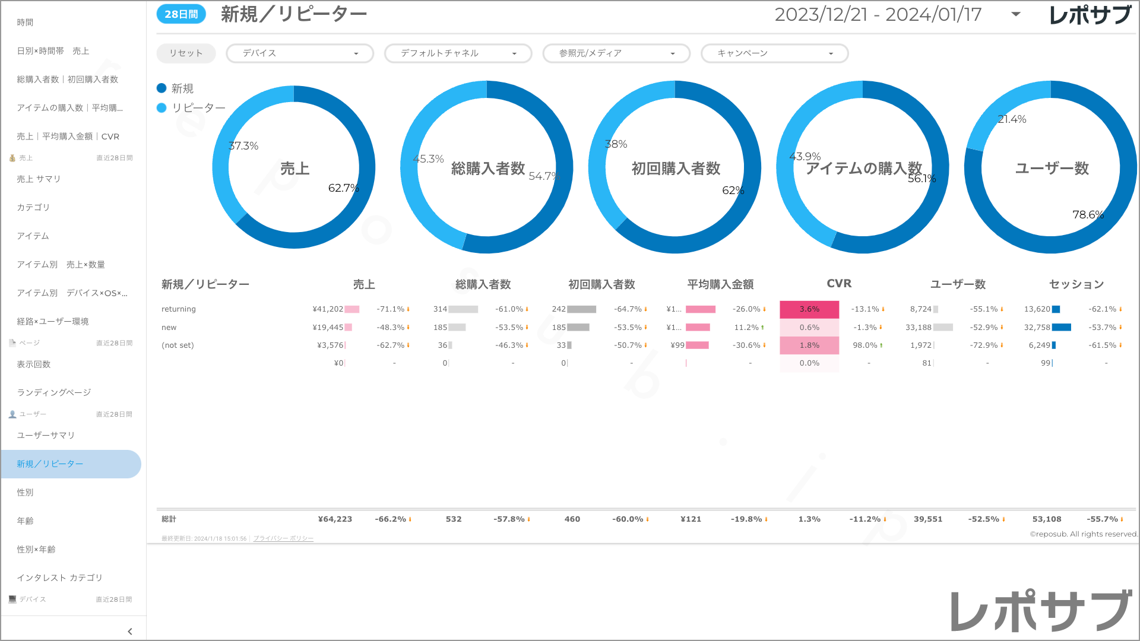Open the date range picker arrow

coord(1016,15)
